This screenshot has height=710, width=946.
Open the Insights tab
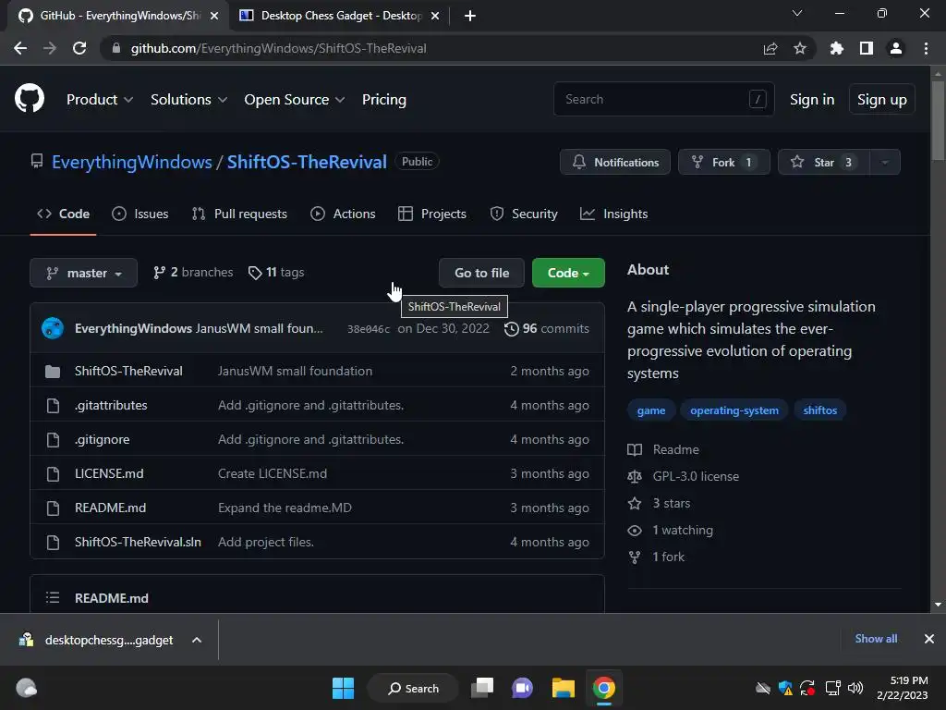pyautogui.click(x=613, y=214)
